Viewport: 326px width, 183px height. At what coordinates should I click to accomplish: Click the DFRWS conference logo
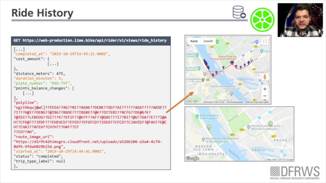point(294,173)
